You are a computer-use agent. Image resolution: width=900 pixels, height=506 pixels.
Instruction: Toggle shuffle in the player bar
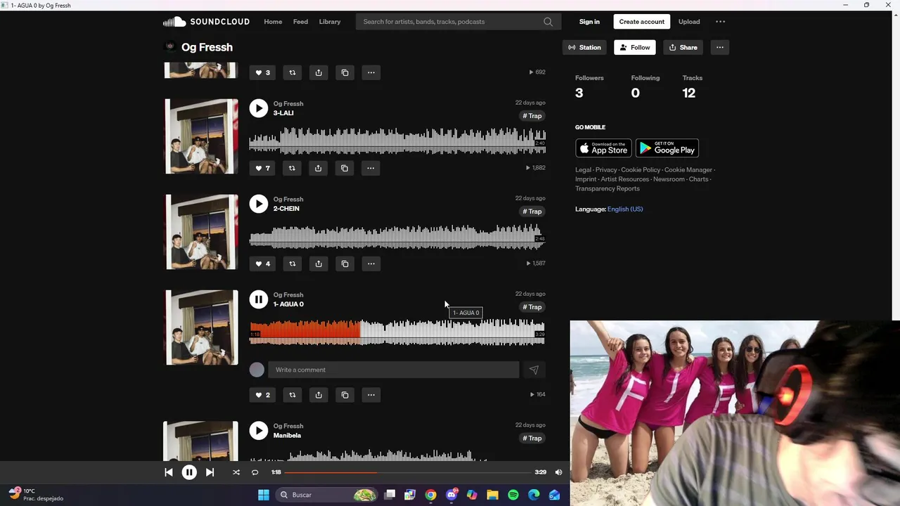236,472
